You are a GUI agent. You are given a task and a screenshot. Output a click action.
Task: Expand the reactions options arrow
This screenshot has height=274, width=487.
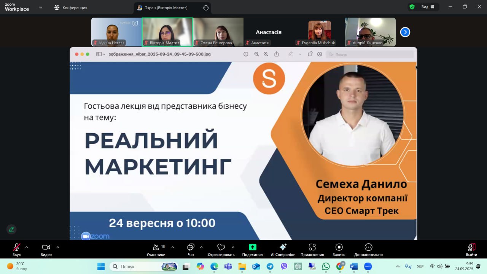[x=233, y=247]
